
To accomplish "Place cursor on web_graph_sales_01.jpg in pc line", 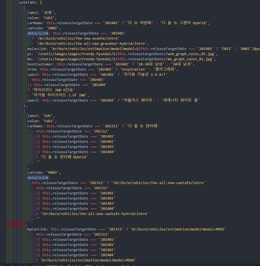I will pyautogui.click(x=191, y=54).
